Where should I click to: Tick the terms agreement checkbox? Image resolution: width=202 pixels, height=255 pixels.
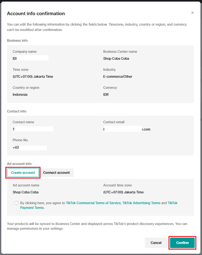[16, 203]
